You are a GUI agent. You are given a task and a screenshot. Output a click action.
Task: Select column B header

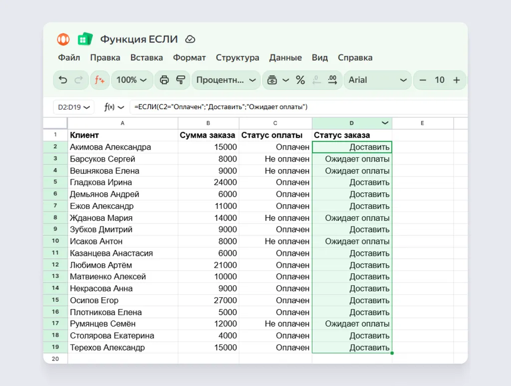(x=208, y=123)
